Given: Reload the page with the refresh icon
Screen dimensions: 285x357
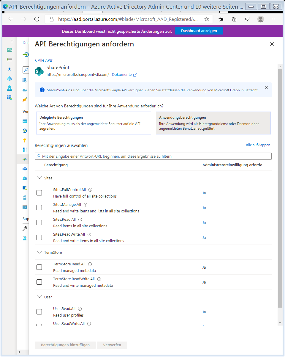Looking at the screenshot, I should click(x=37, y=19).
